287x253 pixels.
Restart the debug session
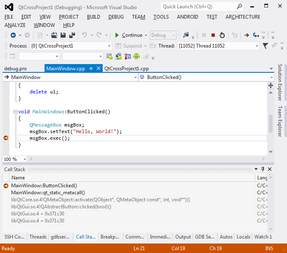(x=222, y=36)
